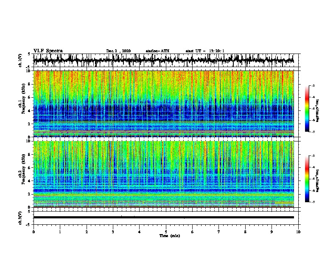Click the "-7" tick on ch.1 colorbar
The image size is (336, 260).
tap(313, 132)
